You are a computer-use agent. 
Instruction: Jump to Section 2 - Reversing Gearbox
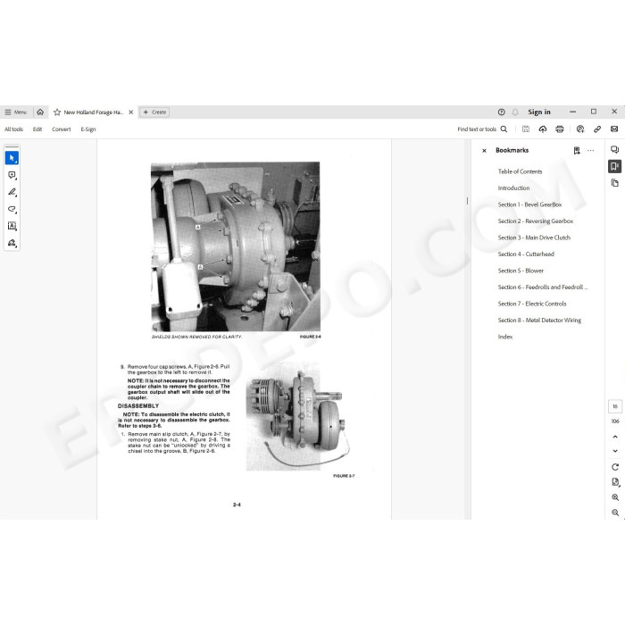coord(536,221)
